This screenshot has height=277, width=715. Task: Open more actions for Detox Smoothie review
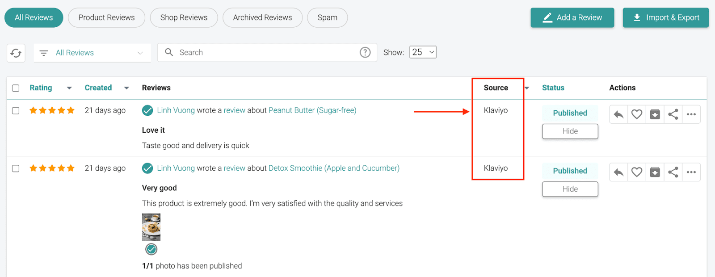691,172
